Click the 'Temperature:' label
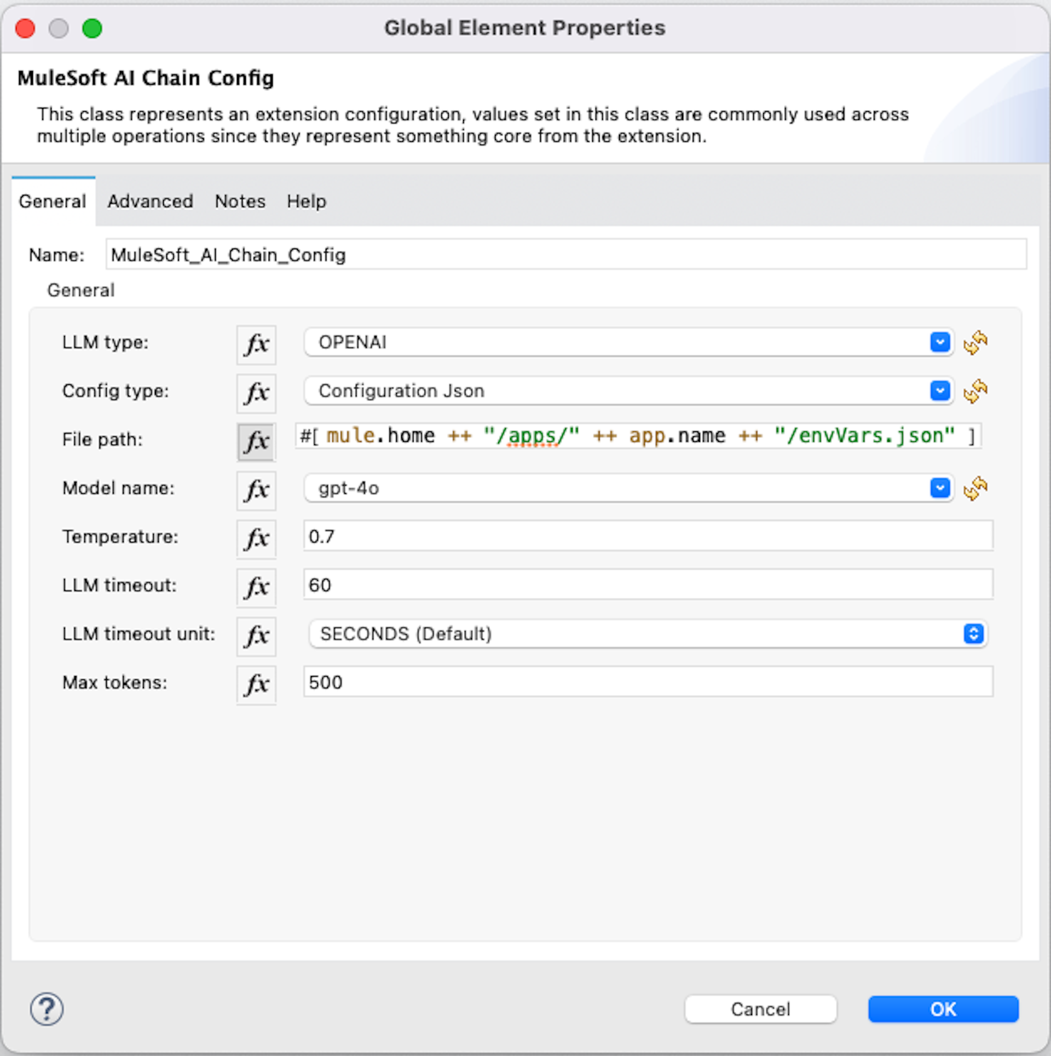The height and width of the screenshot is (1056, 1051). tap(120, 537)
